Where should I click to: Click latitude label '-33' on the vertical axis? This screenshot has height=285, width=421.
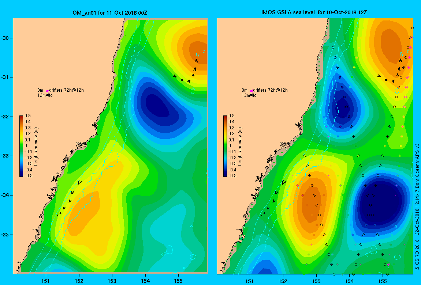tap(5, 156)
